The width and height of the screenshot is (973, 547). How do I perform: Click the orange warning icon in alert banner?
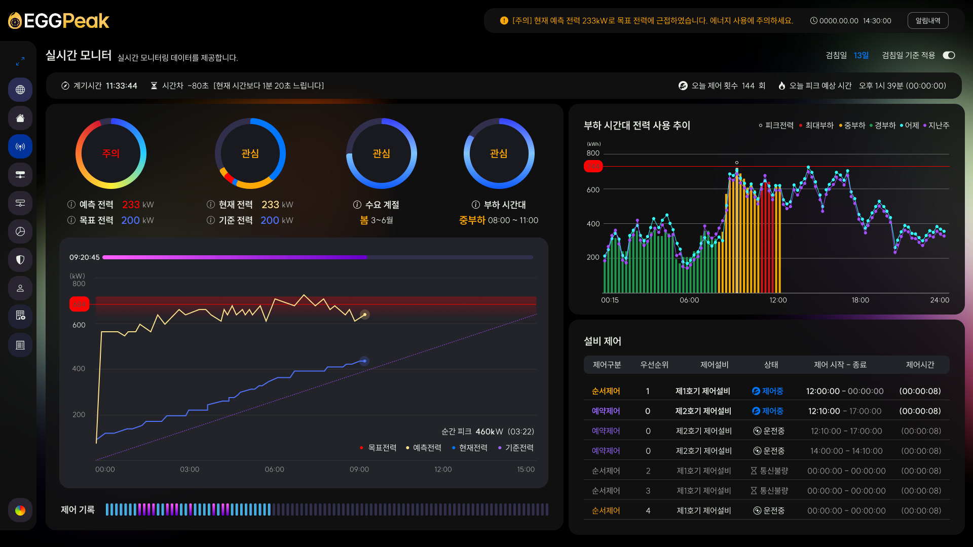[x=504, y=21]
